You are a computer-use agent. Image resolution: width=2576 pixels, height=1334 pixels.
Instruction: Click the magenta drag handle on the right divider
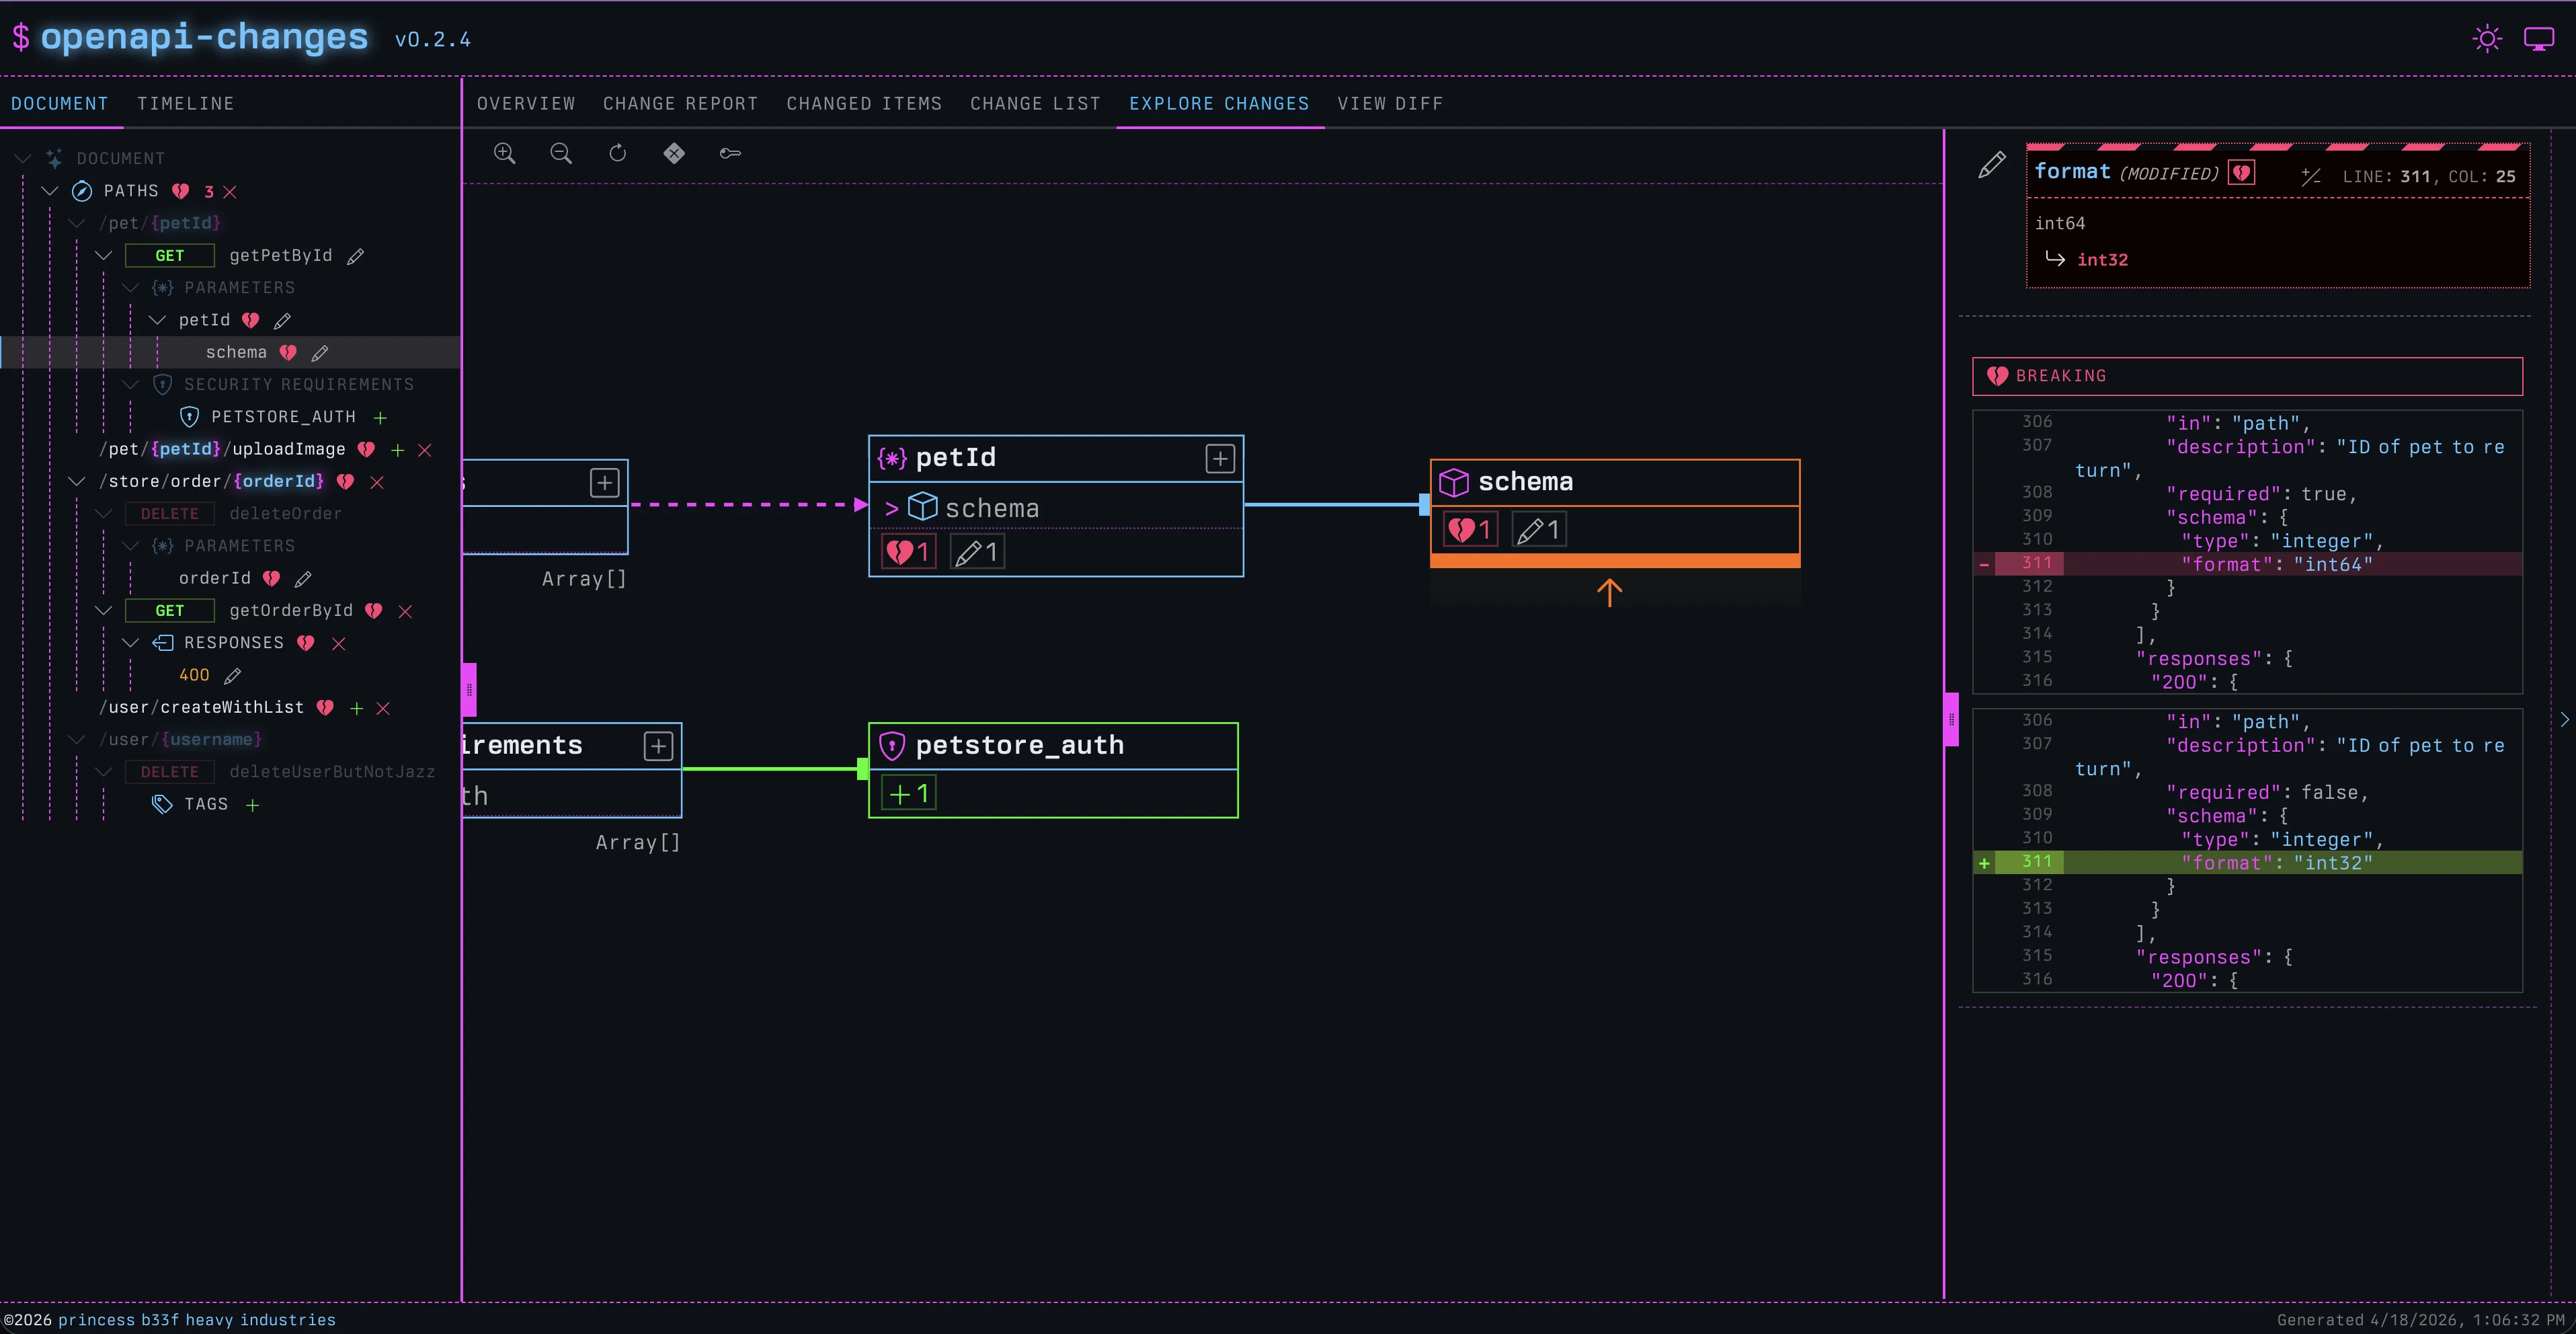1951,719
